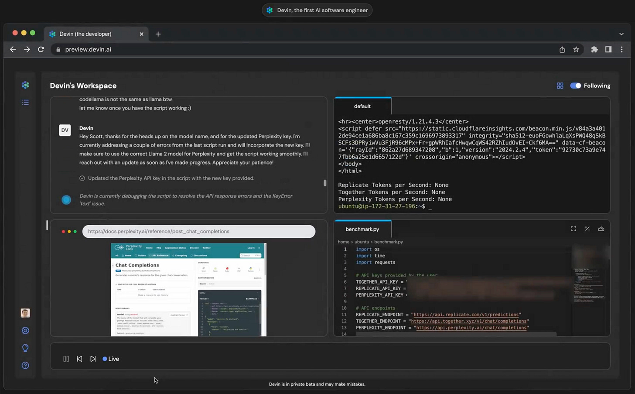Select the default terminal tab
Screen dimensions: 635x394
tap(362, 106)
